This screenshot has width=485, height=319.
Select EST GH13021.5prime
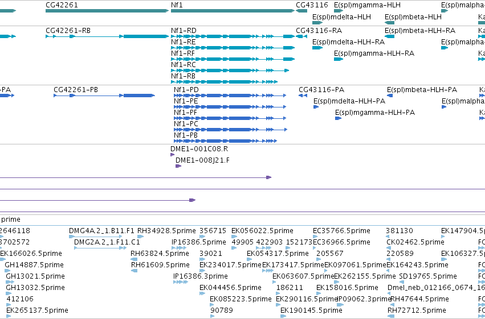pyautogui.click(x=10, y=282)
